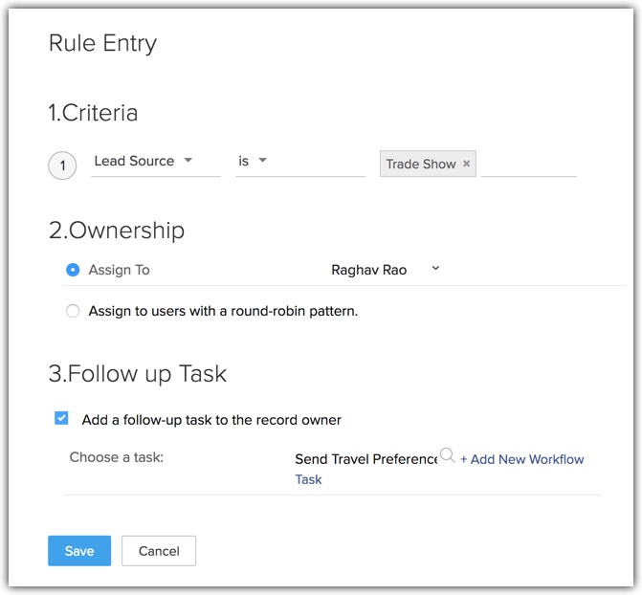Click the empty criteria value input field
Viewport: 642px width, 595px height.
click(x=528, y=165)
